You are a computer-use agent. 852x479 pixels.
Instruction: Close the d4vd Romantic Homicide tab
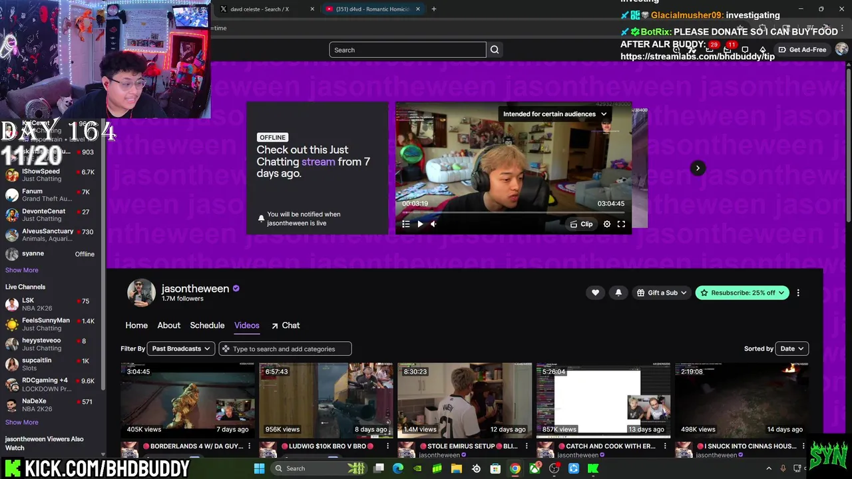tap(418, 9)
